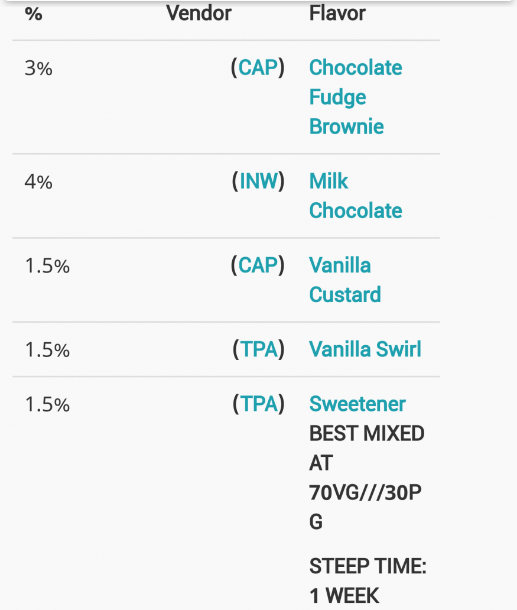Viewport: 517px width, 610px height.
Task: Click the CAP vendor link beside Vanilla Custard
Action: coord(258,265)
